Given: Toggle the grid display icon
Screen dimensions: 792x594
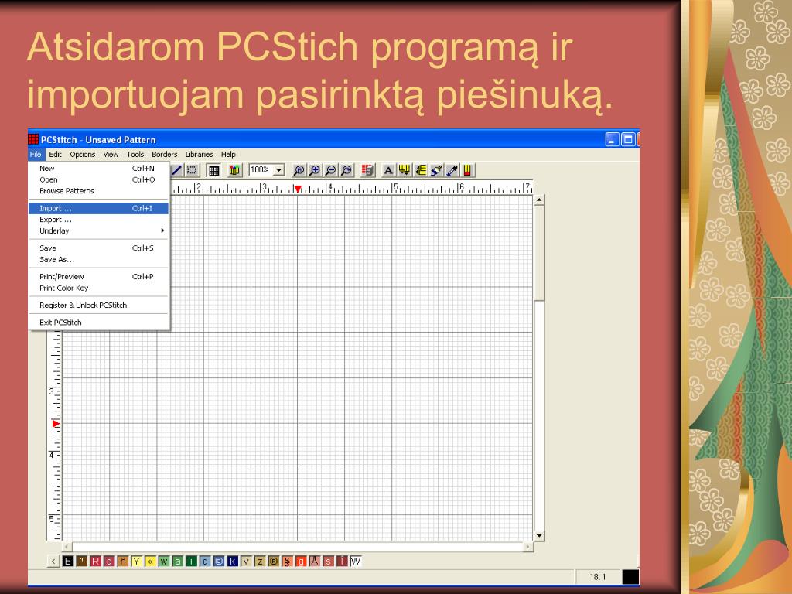Looking at the screenshot, I should [x=213, y=170].
